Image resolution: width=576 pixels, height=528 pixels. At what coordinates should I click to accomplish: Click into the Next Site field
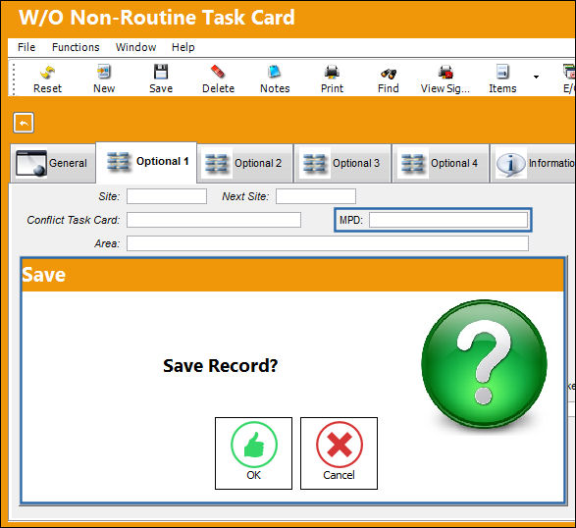pos(316,196)
